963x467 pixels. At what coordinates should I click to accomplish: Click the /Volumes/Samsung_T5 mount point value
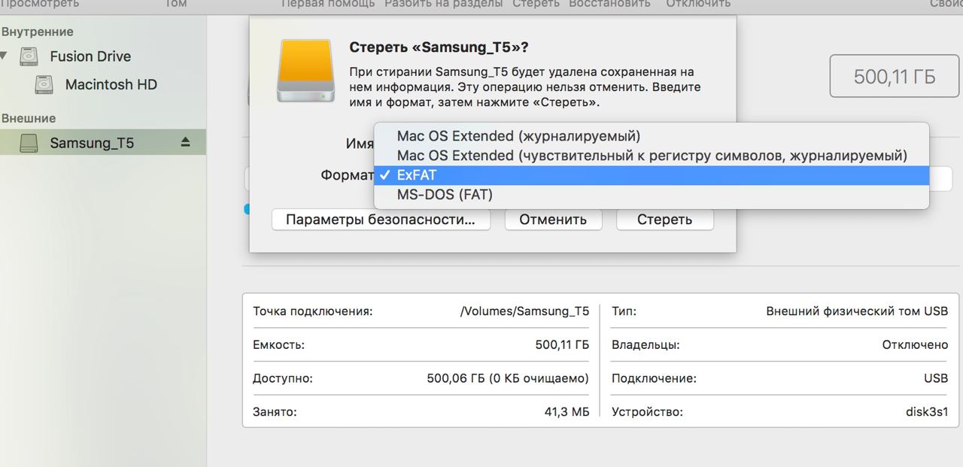tap(524, 311)
